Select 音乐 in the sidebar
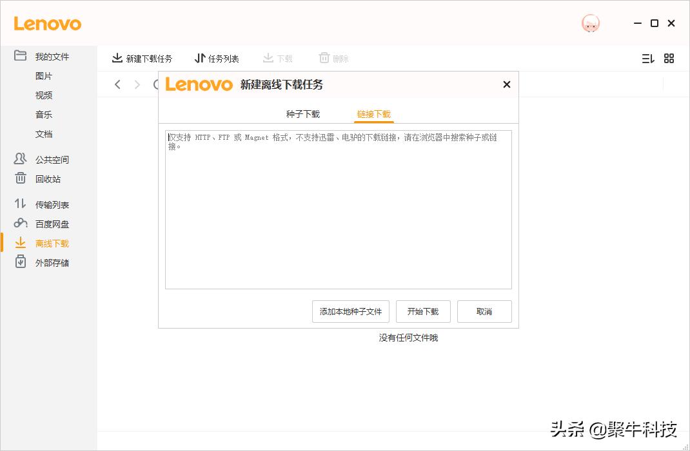 (43, 114)
